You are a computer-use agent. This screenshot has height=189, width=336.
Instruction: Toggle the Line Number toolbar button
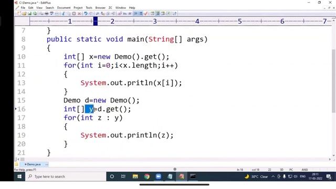click(141, 14)
